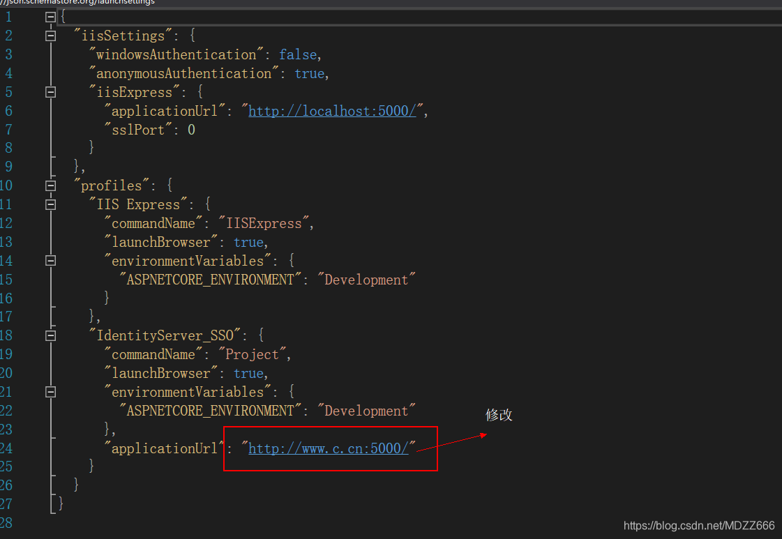Collapse the root object on line 1
Image resolution: width=782 pixels, height=539 pixels.
click(x=50, y=17)
